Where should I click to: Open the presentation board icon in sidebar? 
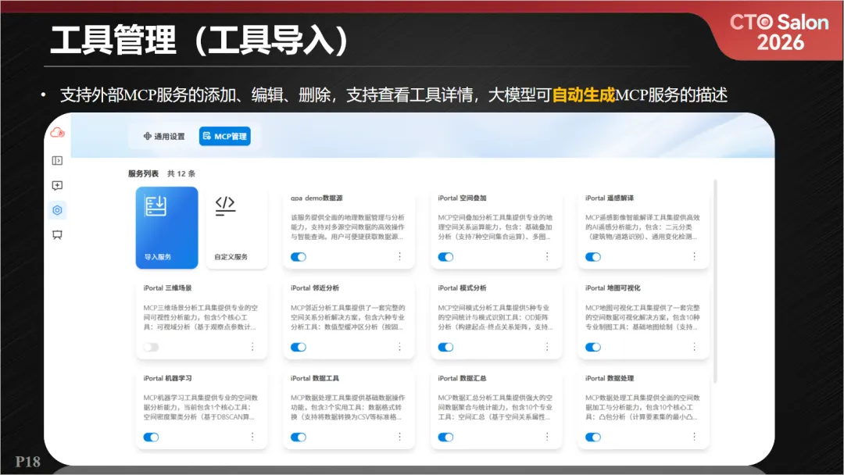point(57,234)
